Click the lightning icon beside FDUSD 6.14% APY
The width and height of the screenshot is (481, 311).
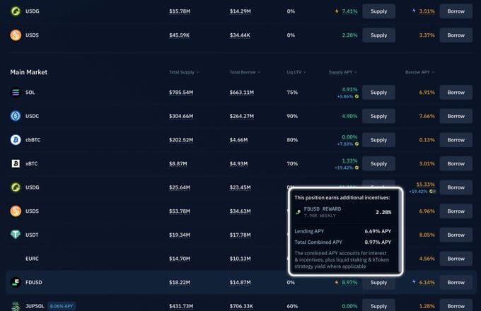coord(414,281)
